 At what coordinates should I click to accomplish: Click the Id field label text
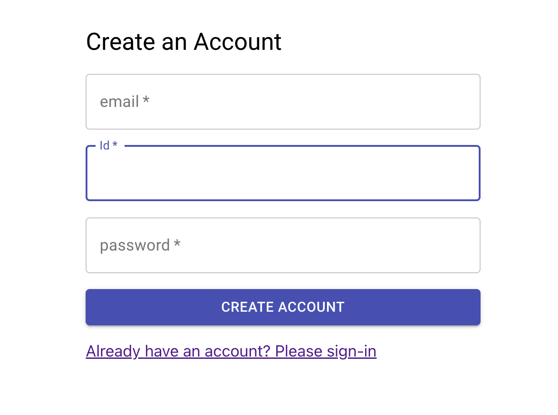[107, 145]
